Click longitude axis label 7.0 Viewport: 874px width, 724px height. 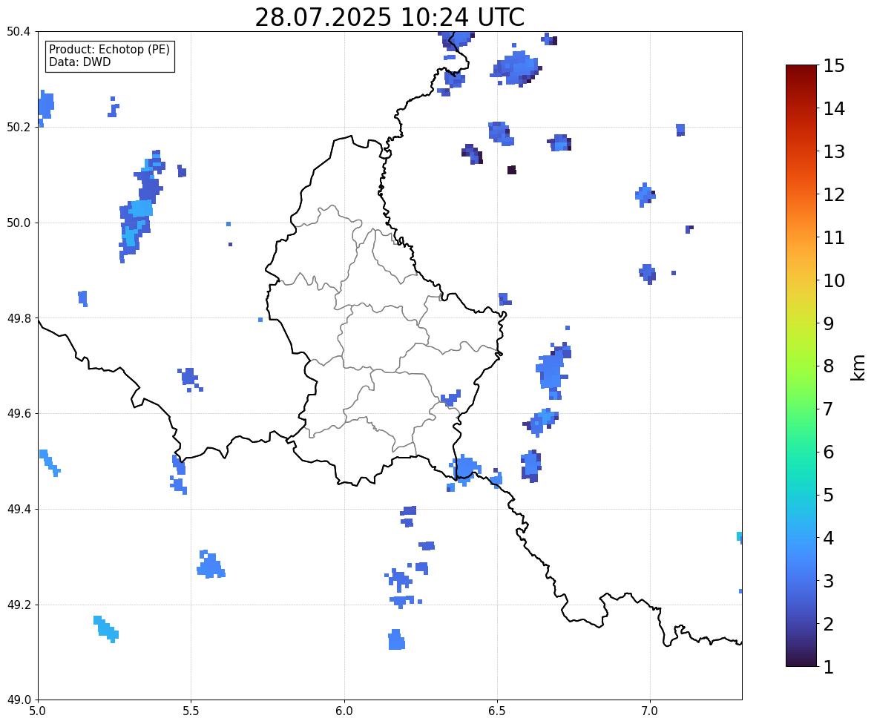[x=650, y=711]
